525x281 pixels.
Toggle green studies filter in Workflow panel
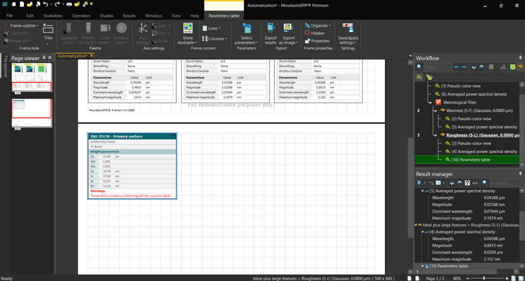point(419,78)
